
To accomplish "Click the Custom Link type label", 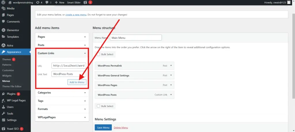I will tap(161, 95).
